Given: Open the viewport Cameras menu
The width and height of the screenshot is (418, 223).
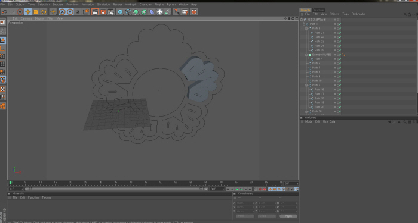Looking at the screenshot, I should (26, 18).
